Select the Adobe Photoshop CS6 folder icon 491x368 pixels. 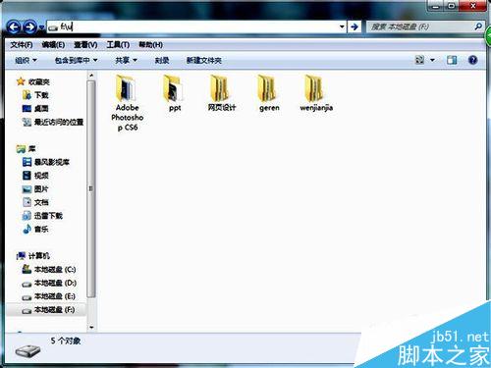(x=127, y=87)
